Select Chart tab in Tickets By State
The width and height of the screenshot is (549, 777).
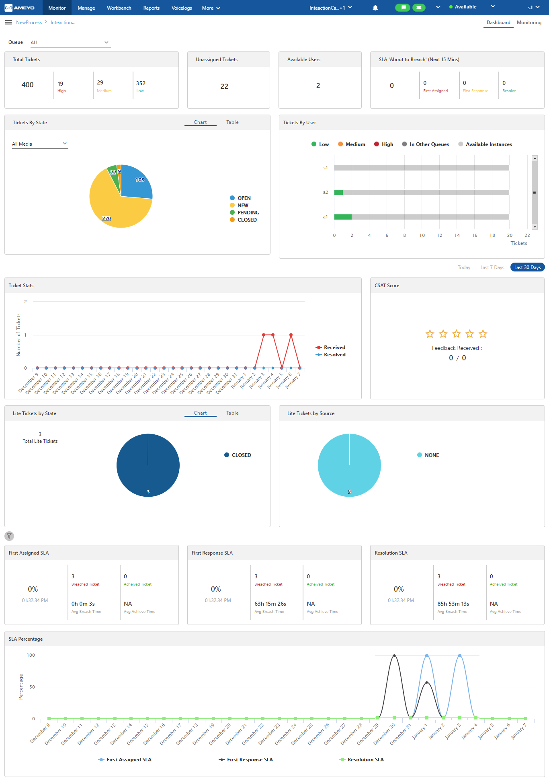coord(200,122)
